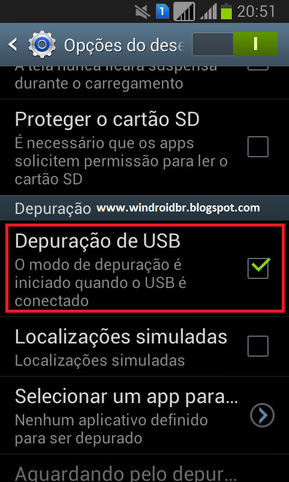The image size is (289, 482).
Task: Turn off developer options master switch
Action: pos(235,44)
